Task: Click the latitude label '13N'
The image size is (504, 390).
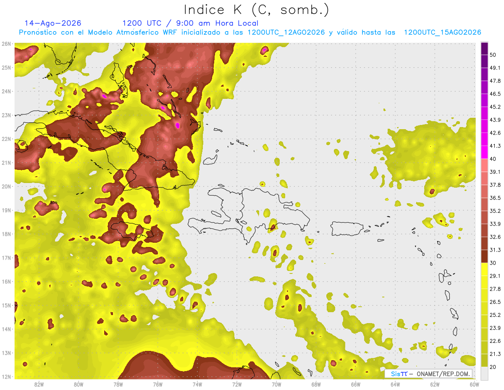Action: click(x=6, y=353)
